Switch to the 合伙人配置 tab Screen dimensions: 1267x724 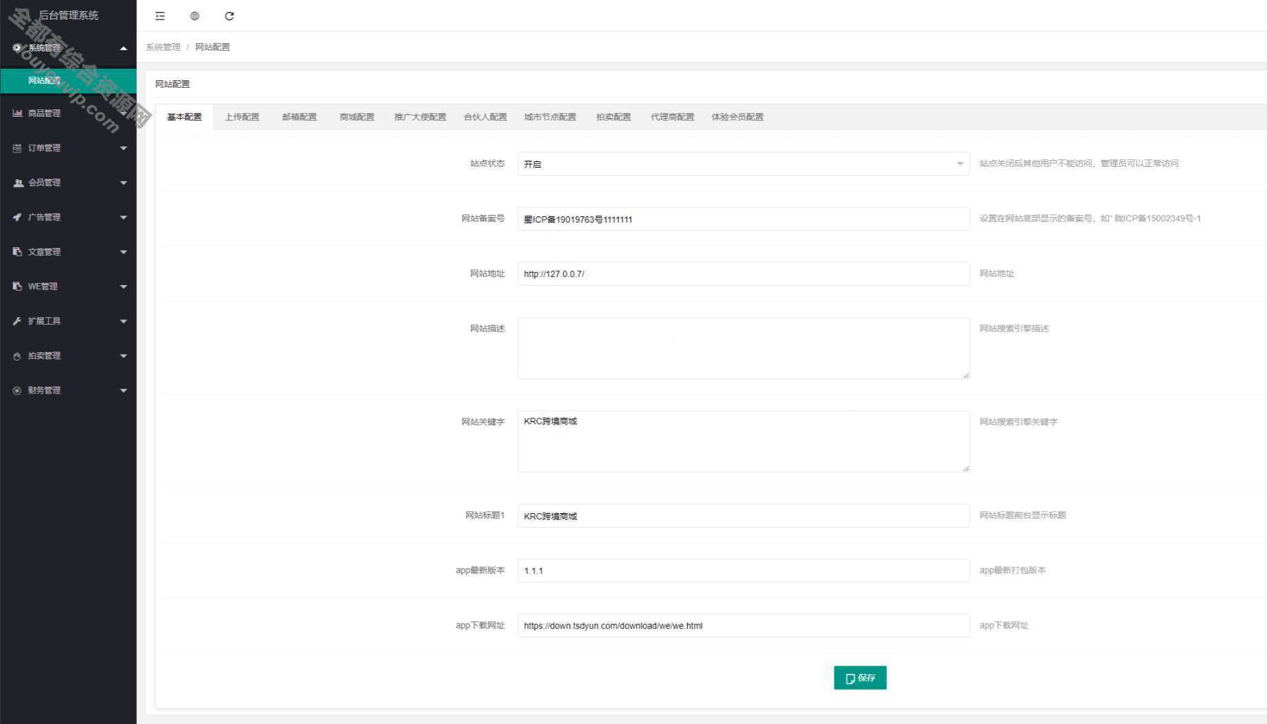pyautogui.click(x=485, y=117)
